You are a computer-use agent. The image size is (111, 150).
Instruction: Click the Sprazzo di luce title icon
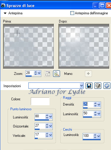3,6
